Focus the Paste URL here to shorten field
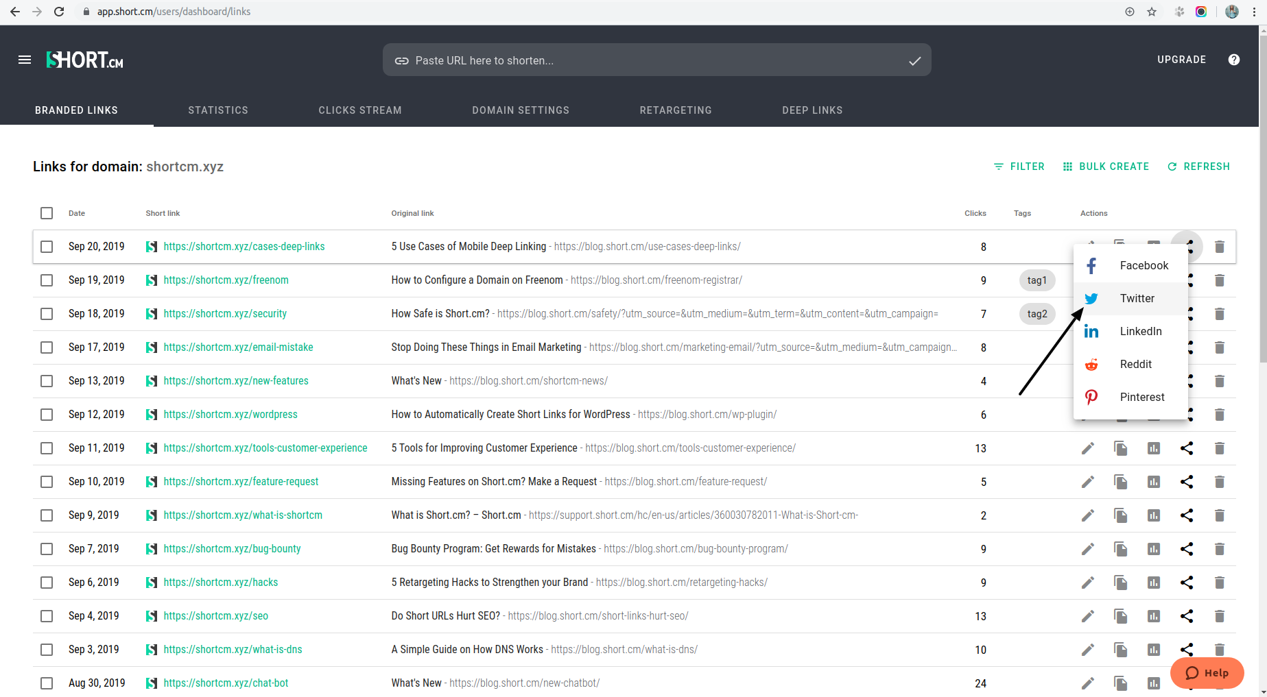Viewport: 1267px width, 697px height. click(x=656, y=60)
